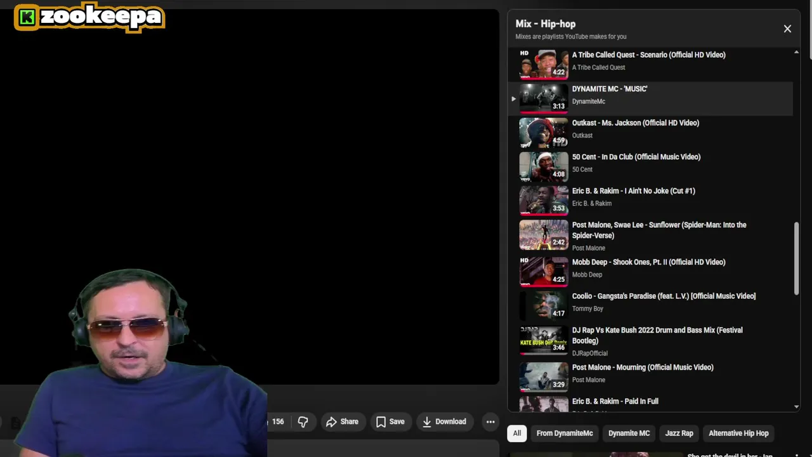Click the Download button
Viewport: 812px width, 457px height.
click(444, 421)
